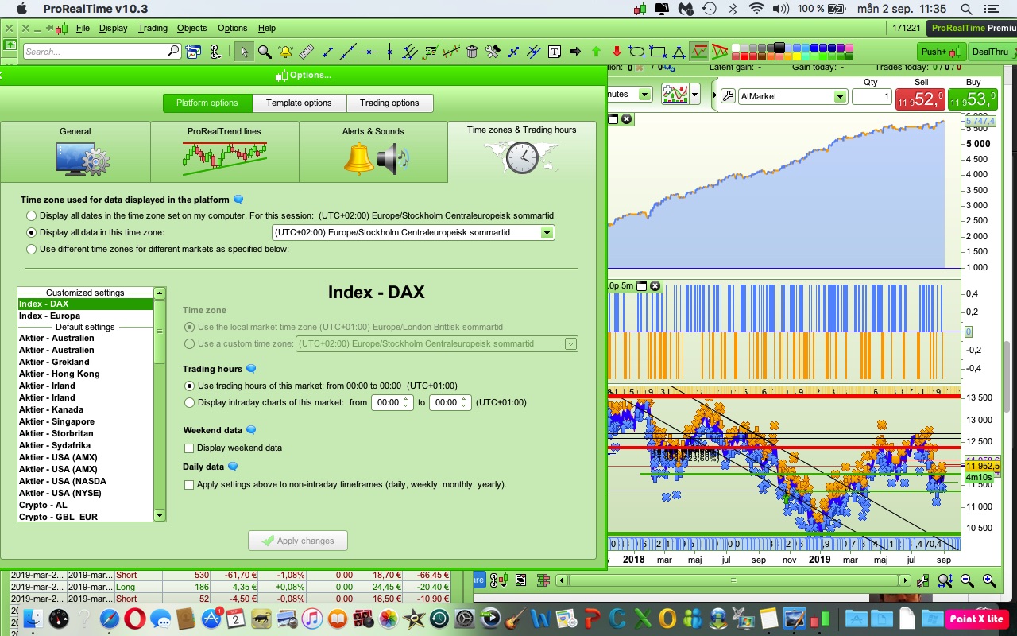1017x636 pixels.
Task: Pick the red down arrow drawing tool
Action: click(617, 52)
